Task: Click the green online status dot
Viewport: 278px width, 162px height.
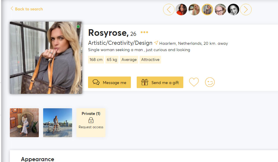Action: tap(78, 27)
